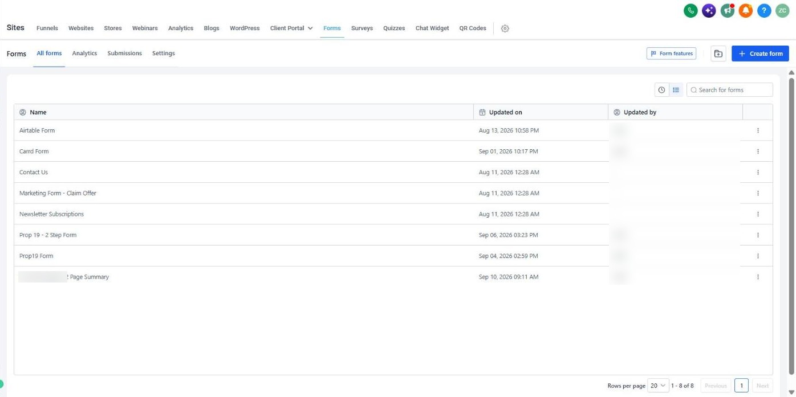The height and width of the screenshot is (397, 796).
Task: Click the green phone dialer icon
Action: [x=691, y=10]
